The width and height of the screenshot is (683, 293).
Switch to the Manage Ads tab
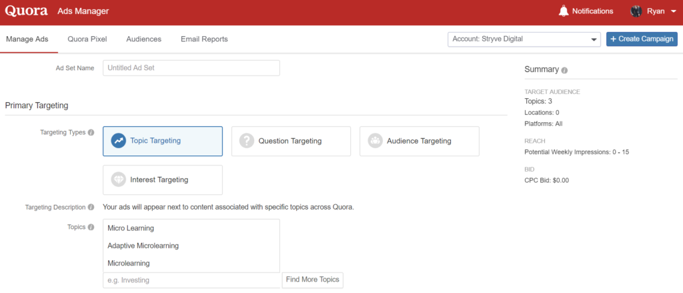click(x=27, y=39)
